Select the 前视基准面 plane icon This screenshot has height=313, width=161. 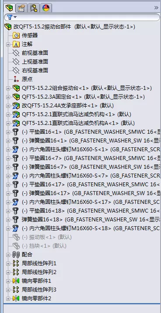point(16,53)
